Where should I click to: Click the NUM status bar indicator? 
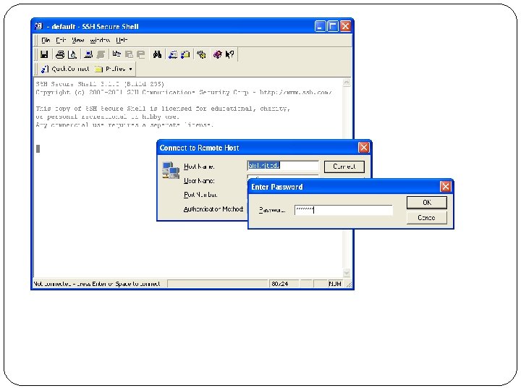point(335,284)
